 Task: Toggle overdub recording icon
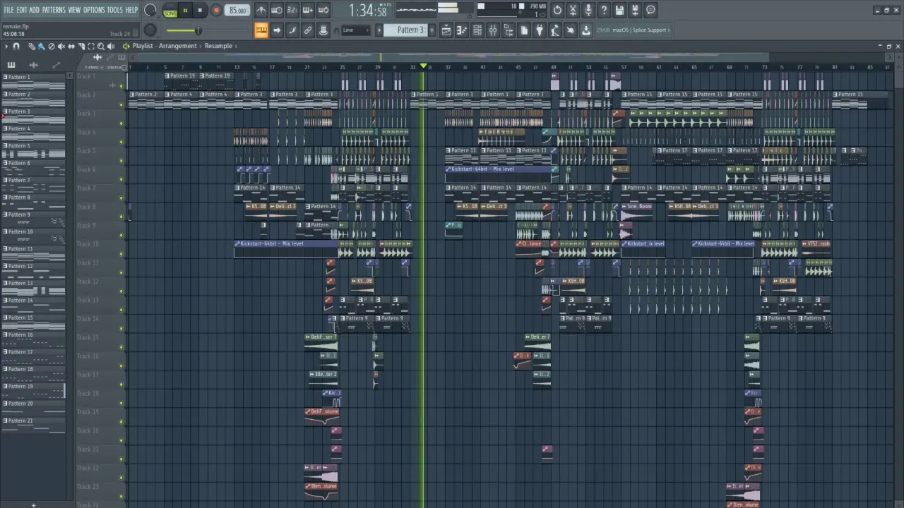308,10
